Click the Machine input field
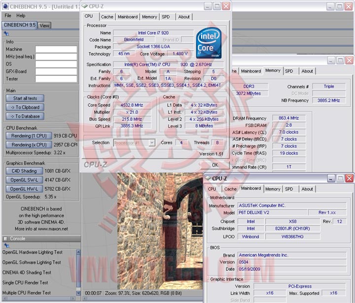This screenshot has width=355, height=303. [x=56, y=49]
